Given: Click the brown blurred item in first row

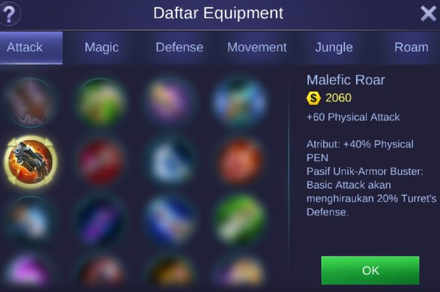Looking at the screenshot, I should (x=30, y=102).
